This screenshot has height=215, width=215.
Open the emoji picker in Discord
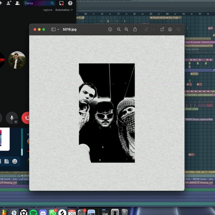15,161
